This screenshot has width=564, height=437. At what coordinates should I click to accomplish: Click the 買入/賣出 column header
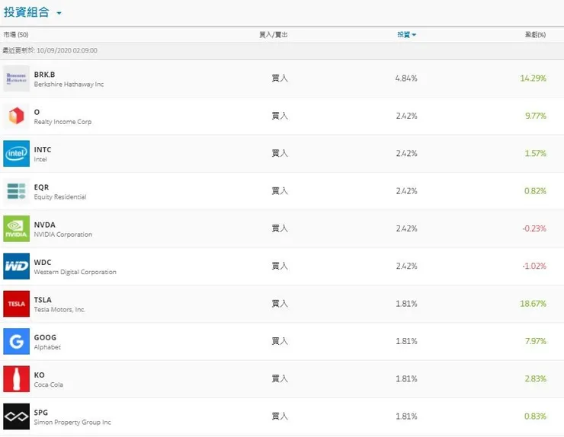coord(274,35)
